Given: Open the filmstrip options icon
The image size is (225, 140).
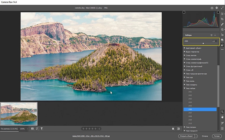Looking at the screenshot, I should click(33, 129).
